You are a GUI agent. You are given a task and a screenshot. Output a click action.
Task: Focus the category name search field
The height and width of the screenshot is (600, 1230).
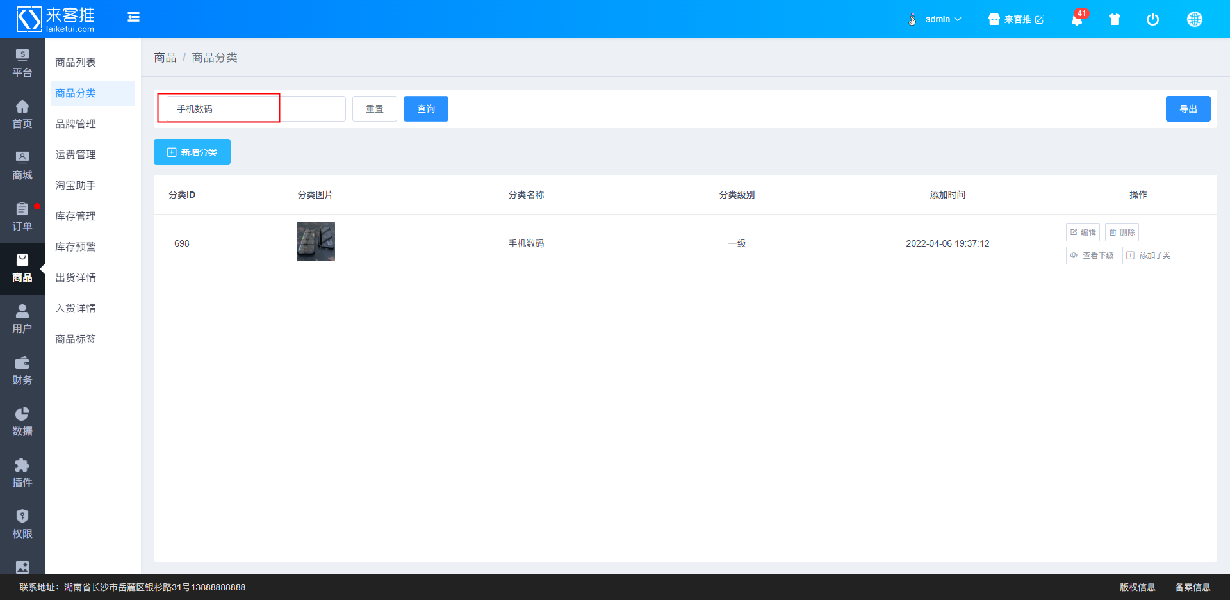point(256,109)
